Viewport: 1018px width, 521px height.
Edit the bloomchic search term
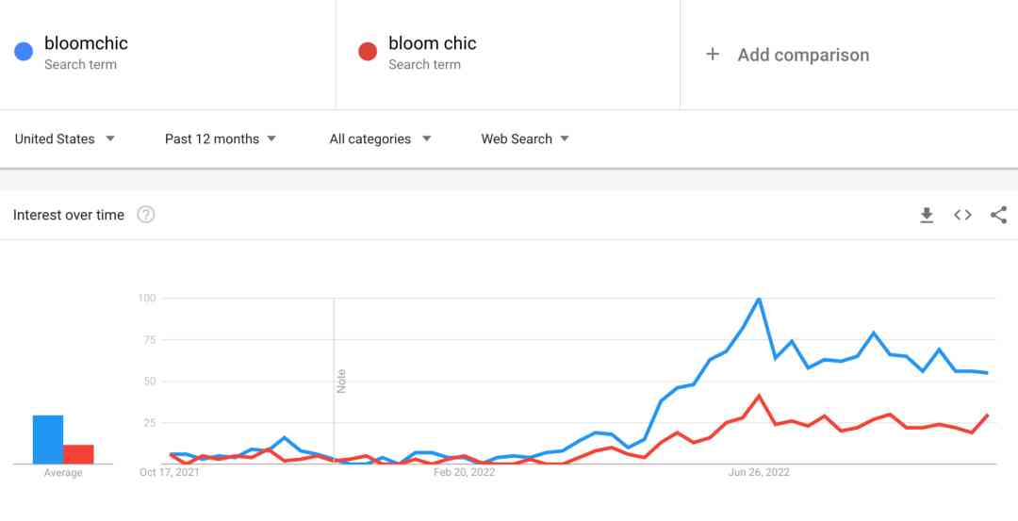[x=86, y=43]
